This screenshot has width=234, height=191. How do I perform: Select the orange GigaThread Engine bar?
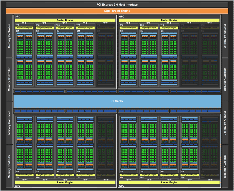(117, 11)
